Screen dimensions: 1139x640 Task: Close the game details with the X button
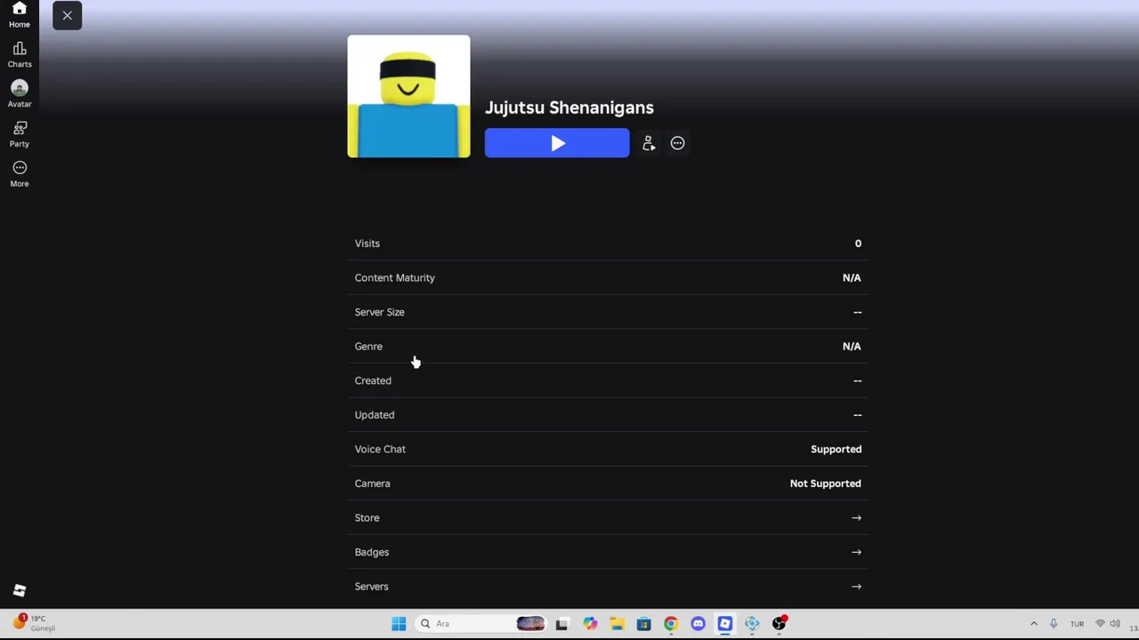tap(67, 15)
